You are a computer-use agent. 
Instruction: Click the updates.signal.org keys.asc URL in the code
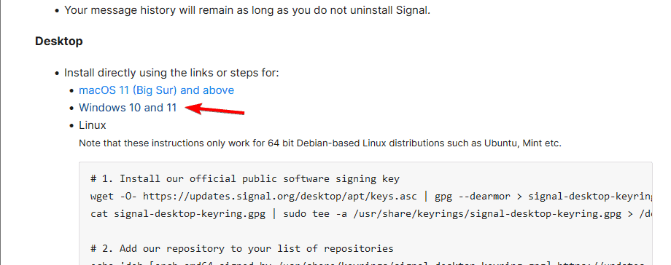282,196
